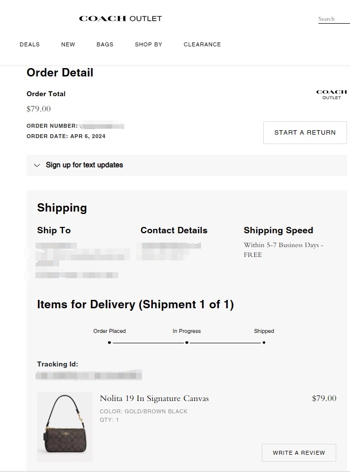Click the small Coach Outlet logo beside Order Total
Screen dimensions: 350x472
[x=331, y=94]
